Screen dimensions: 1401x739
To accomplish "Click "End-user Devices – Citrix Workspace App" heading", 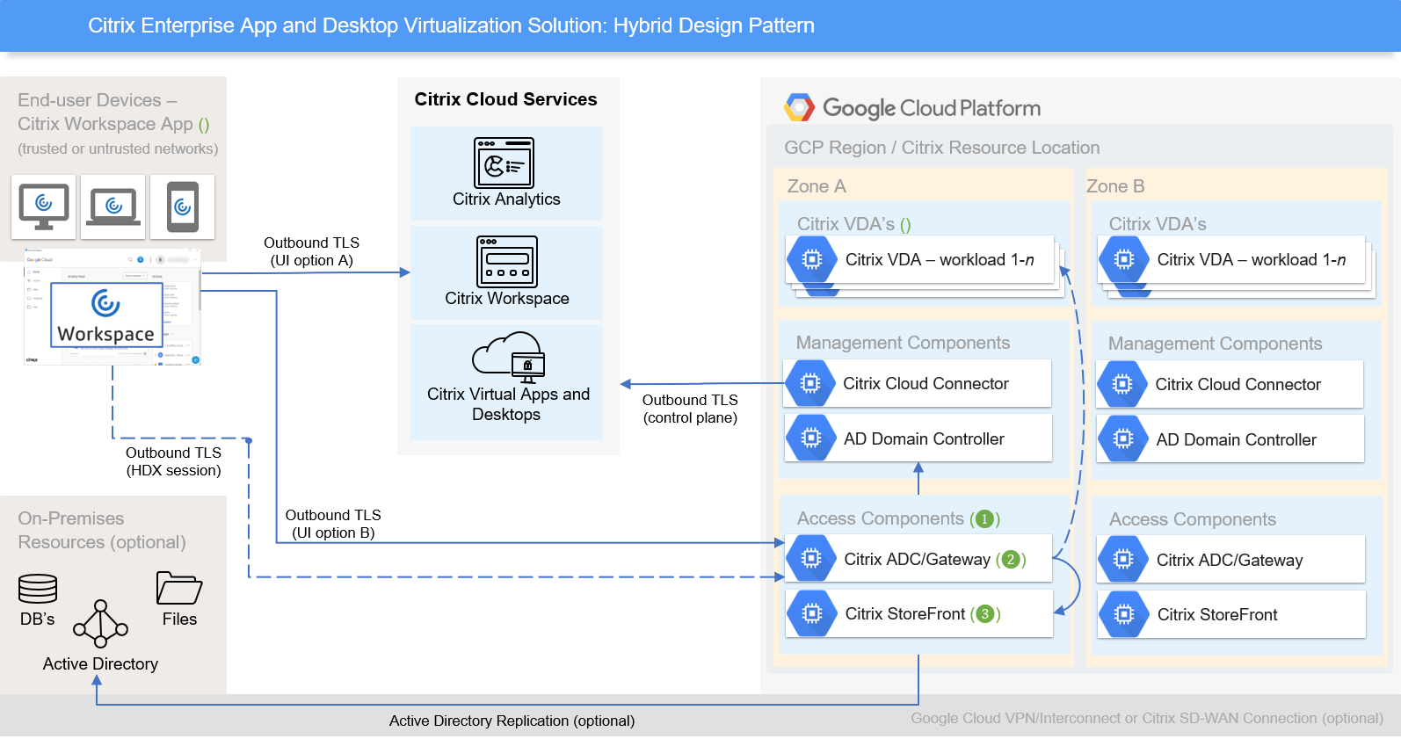I will tap(113, 112).
